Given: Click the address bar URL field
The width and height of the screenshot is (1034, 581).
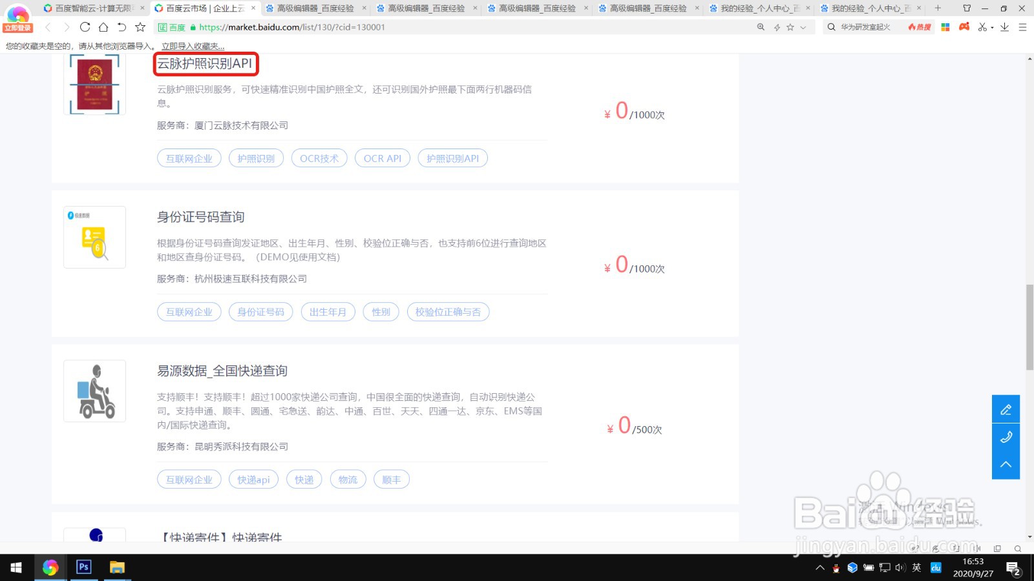Looking at the screenshot, I should point(452,27).
